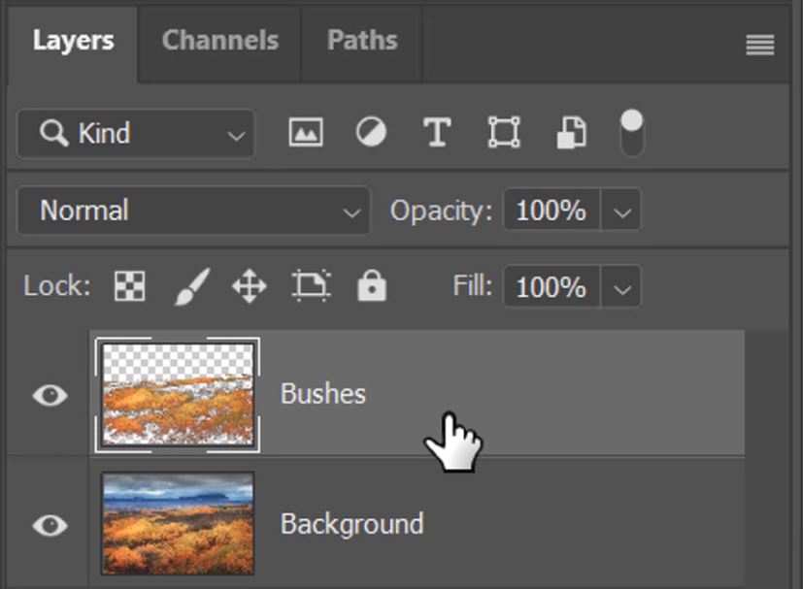Lock layer position
This screenshot has width=803, height=589.
coord(250,285)
